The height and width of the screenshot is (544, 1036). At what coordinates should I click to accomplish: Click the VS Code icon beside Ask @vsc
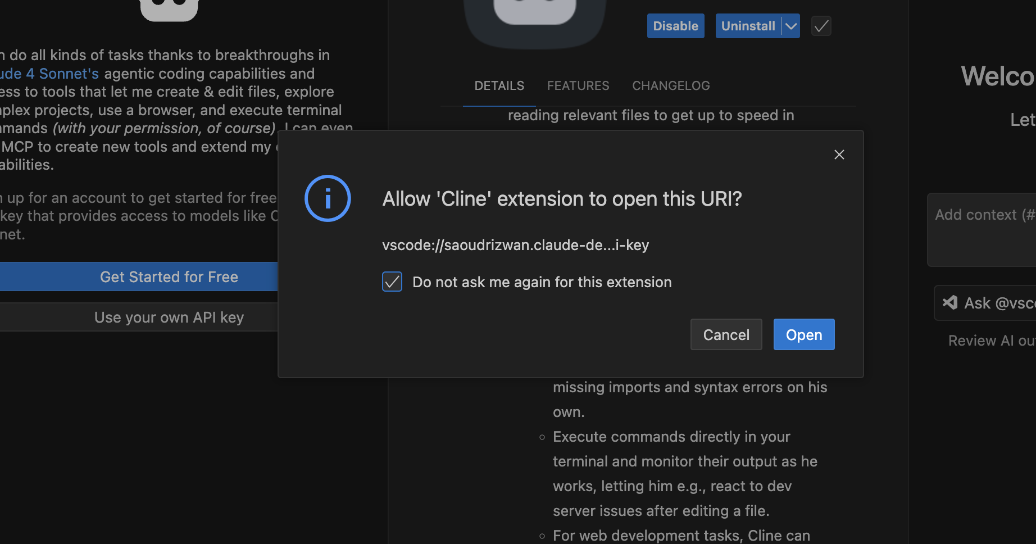coord(950,302)
